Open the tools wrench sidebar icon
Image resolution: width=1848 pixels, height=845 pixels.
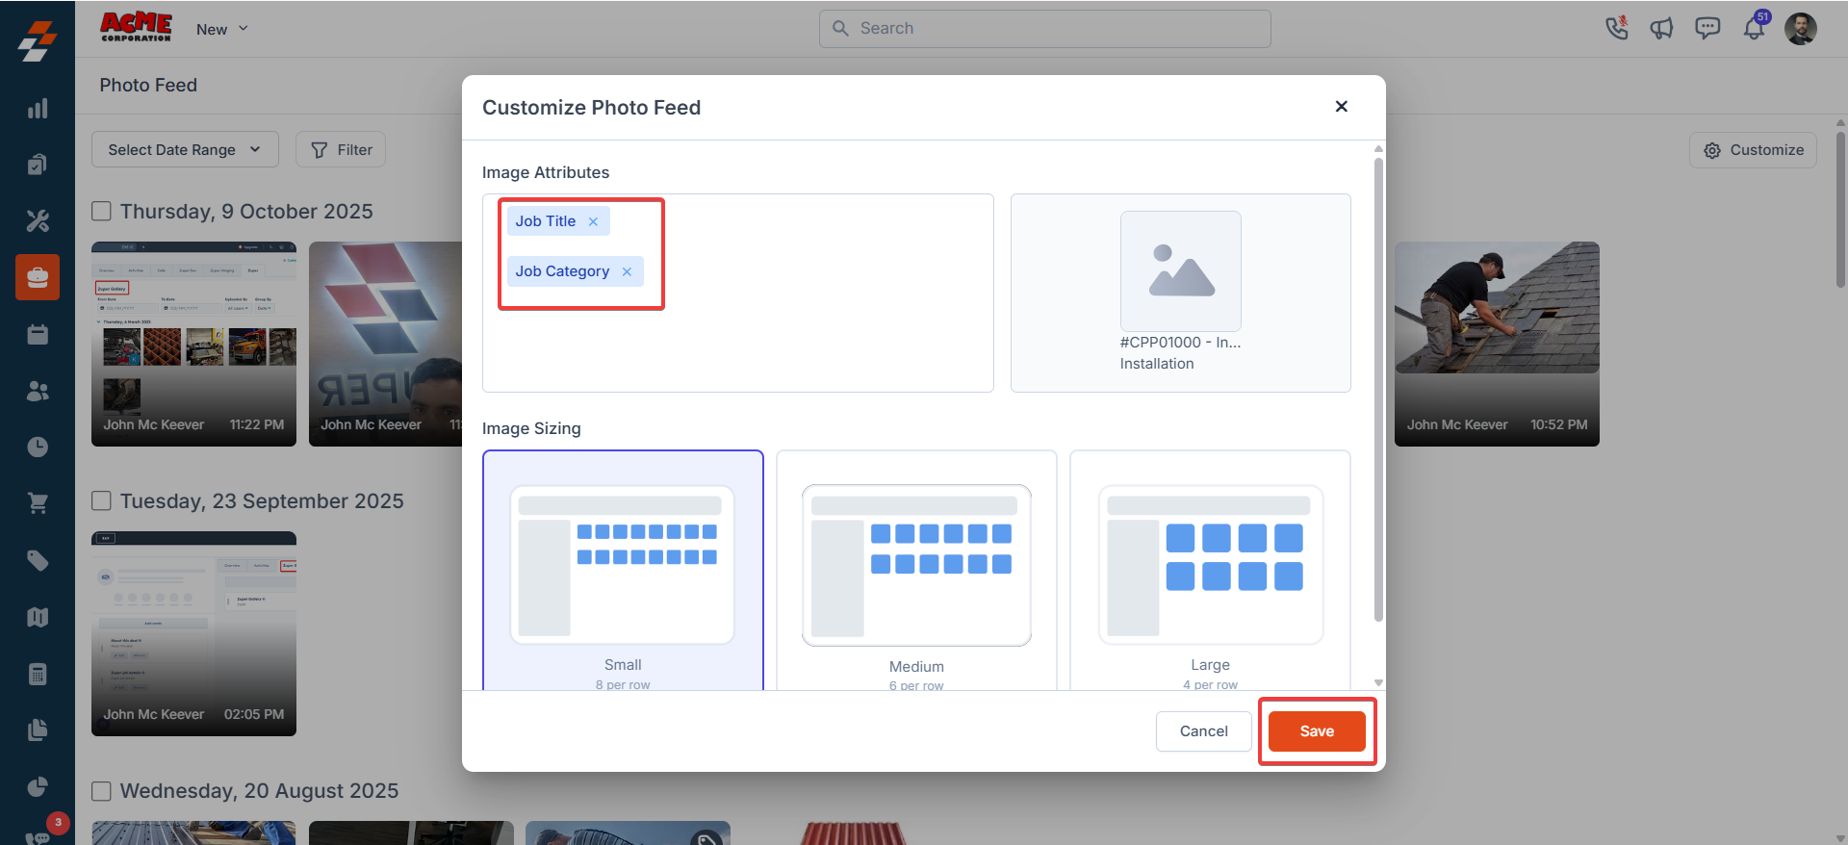tap(38, 221)
